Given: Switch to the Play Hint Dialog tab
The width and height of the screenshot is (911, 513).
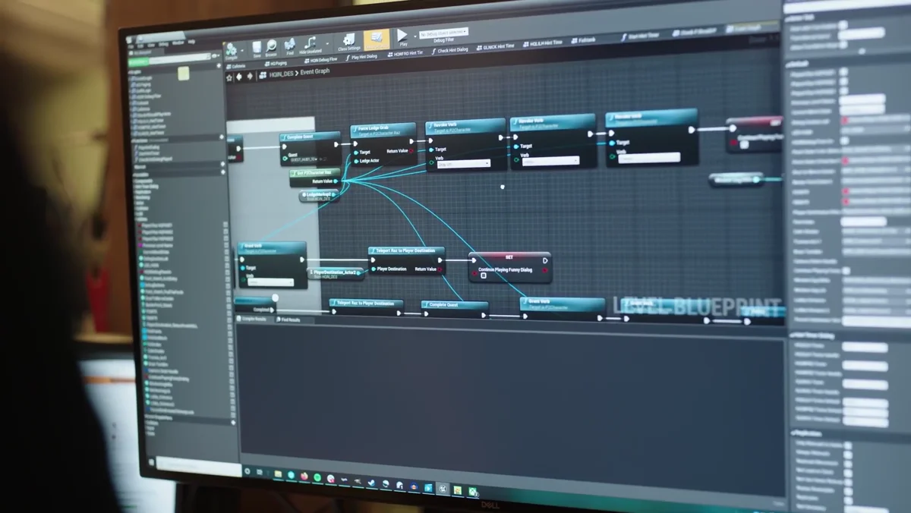Looking at the screenshot, I should 364,57.
